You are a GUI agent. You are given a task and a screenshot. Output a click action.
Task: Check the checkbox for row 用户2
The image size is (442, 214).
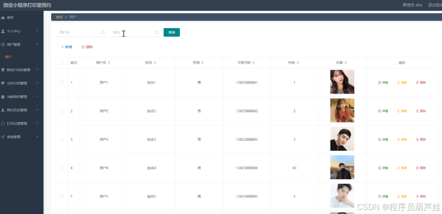[62, 111]
